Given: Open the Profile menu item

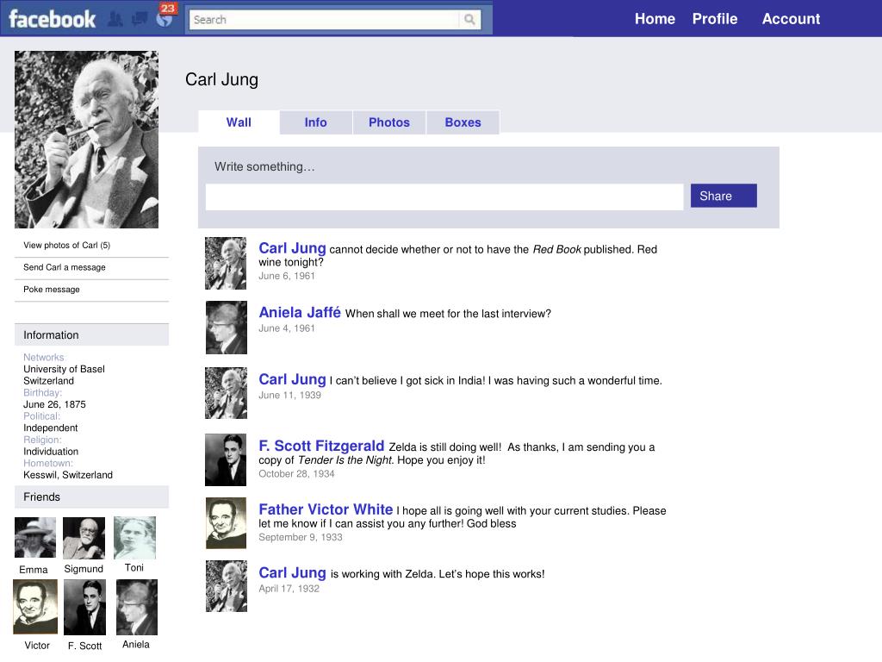Looking at the screenshot, I should click(x=714, y=19).
